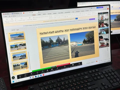This screenshot has height=90, width=120.
Task: Click the redo arrow icon
Action: tap(20, 15)
